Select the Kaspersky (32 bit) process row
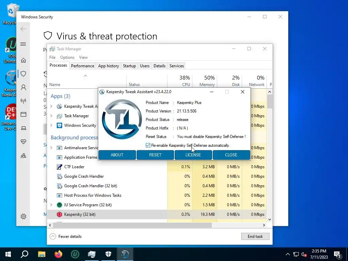The image size is (348, 261). pos(157,214)
